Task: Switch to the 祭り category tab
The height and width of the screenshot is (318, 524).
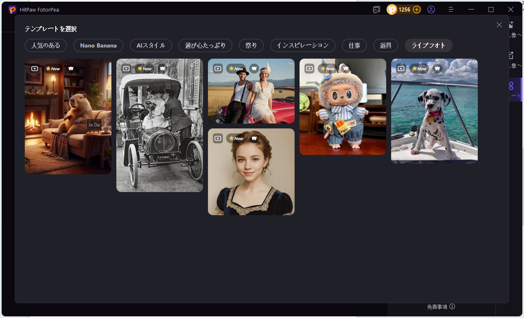Action: click(251, 45)
